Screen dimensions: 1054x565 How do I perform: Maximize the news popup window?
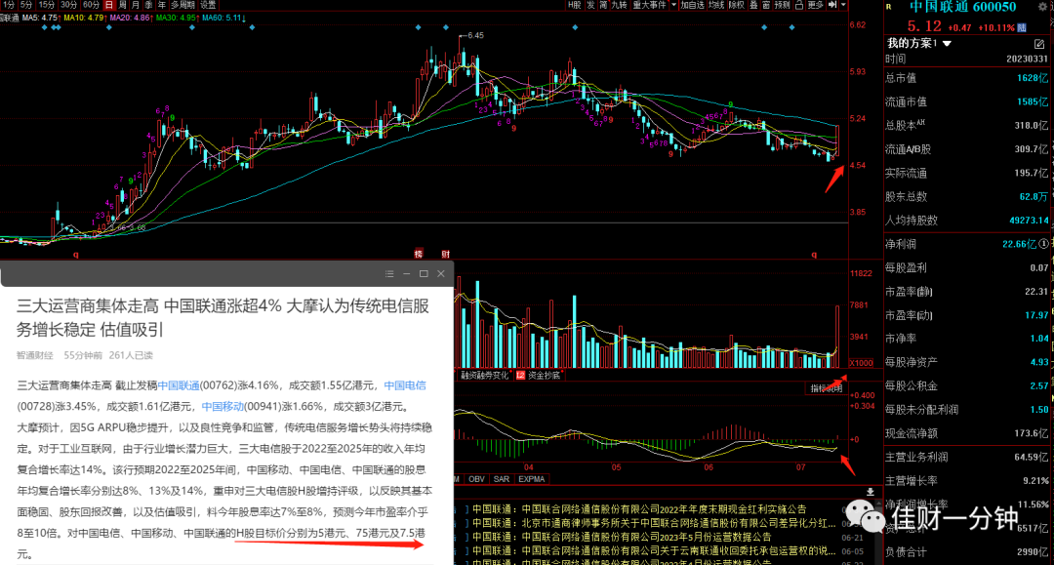[x=424, y=273]
